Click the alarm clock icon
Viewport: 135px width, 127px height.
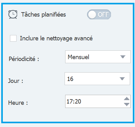coord(13,14)
